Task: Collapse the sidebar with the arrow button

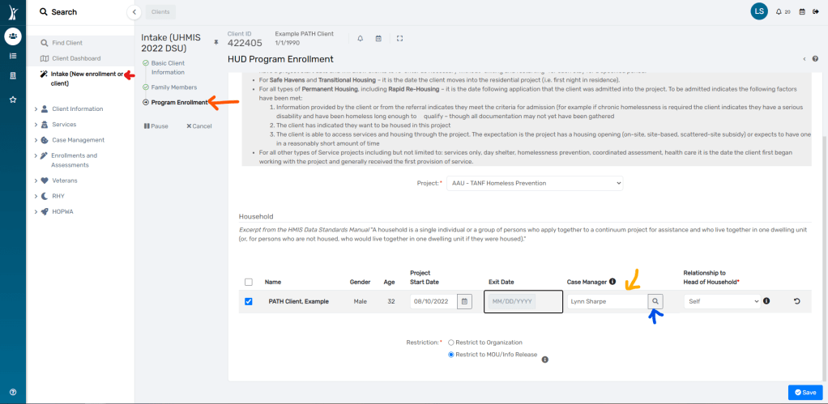Action: [x=134, y=12]
